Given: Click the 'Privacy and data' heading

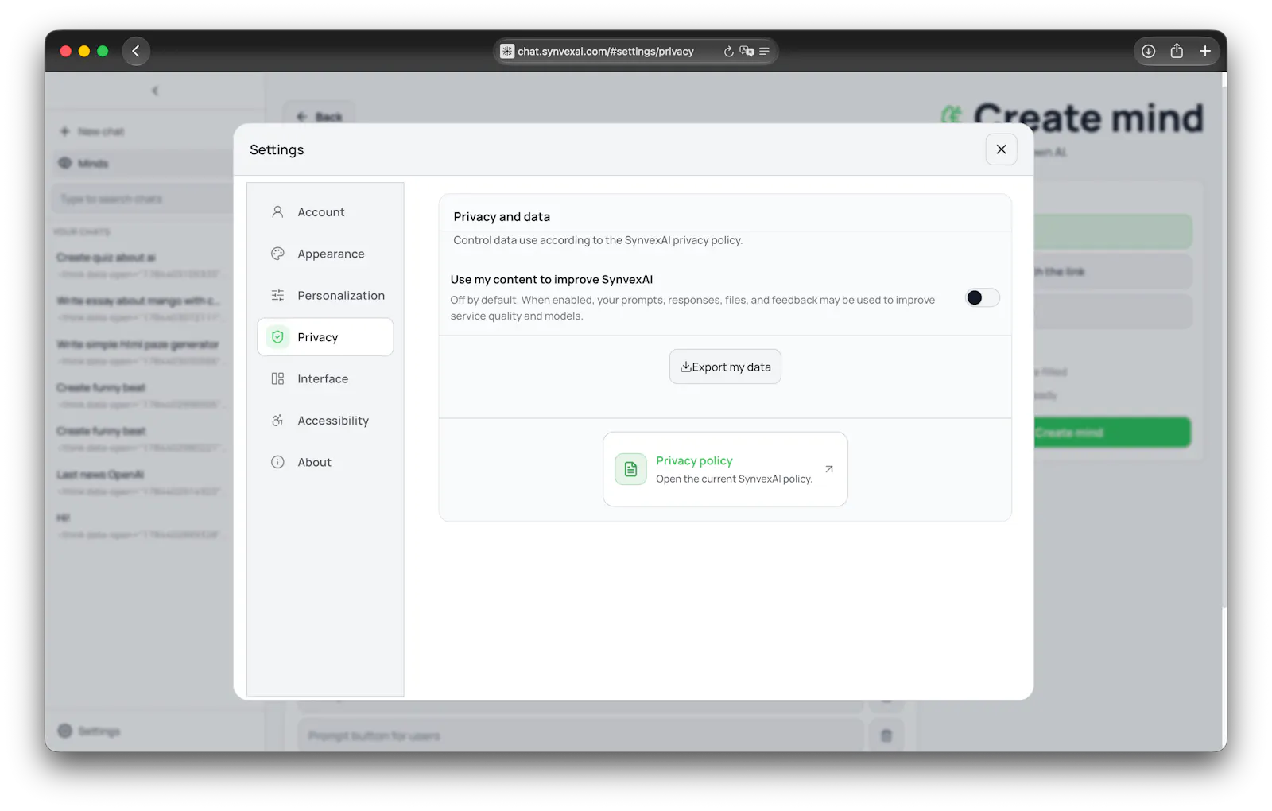Looking at the screenshot, I should point(502,217).
